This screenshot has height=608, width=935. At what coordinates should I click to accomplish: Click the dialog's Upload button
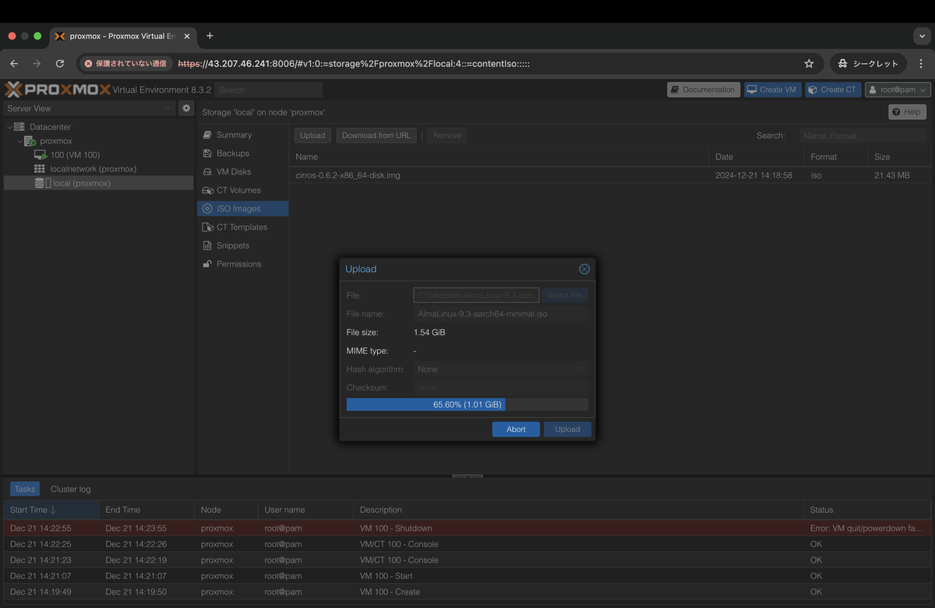click(x=567, y=429)
